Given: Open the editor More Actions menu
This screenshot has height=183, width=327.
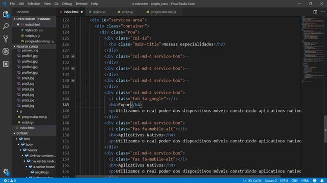Looking at the screenshot, I should pos(323,12).
